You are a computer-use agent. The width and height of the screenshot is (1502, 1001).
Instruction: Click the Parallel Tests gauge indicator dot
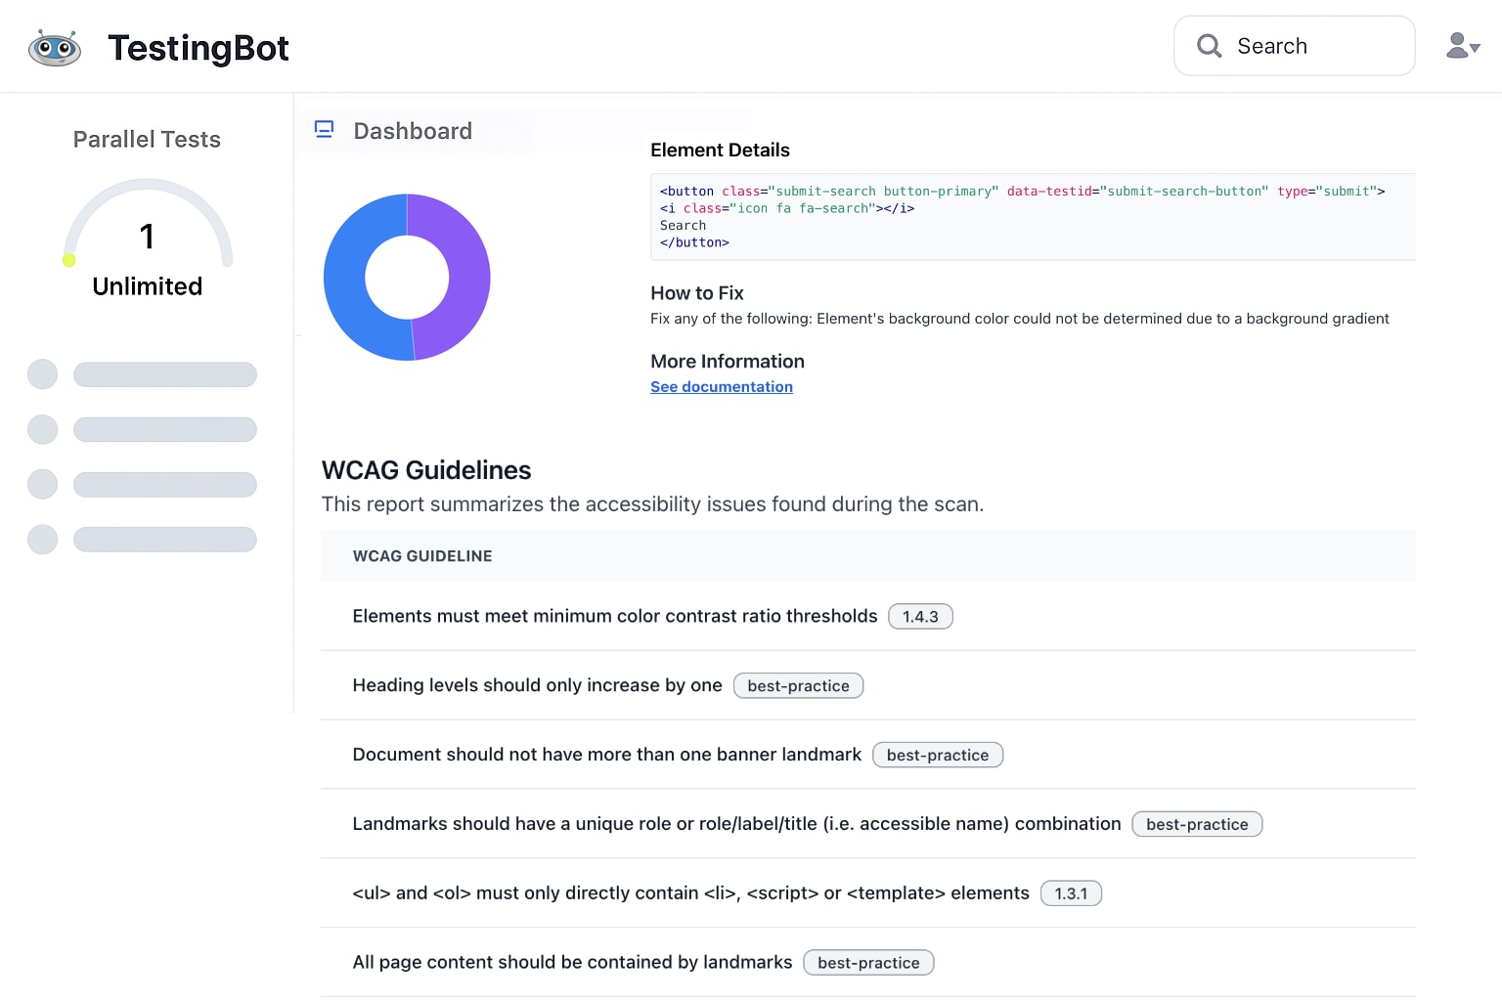[68, 260]
